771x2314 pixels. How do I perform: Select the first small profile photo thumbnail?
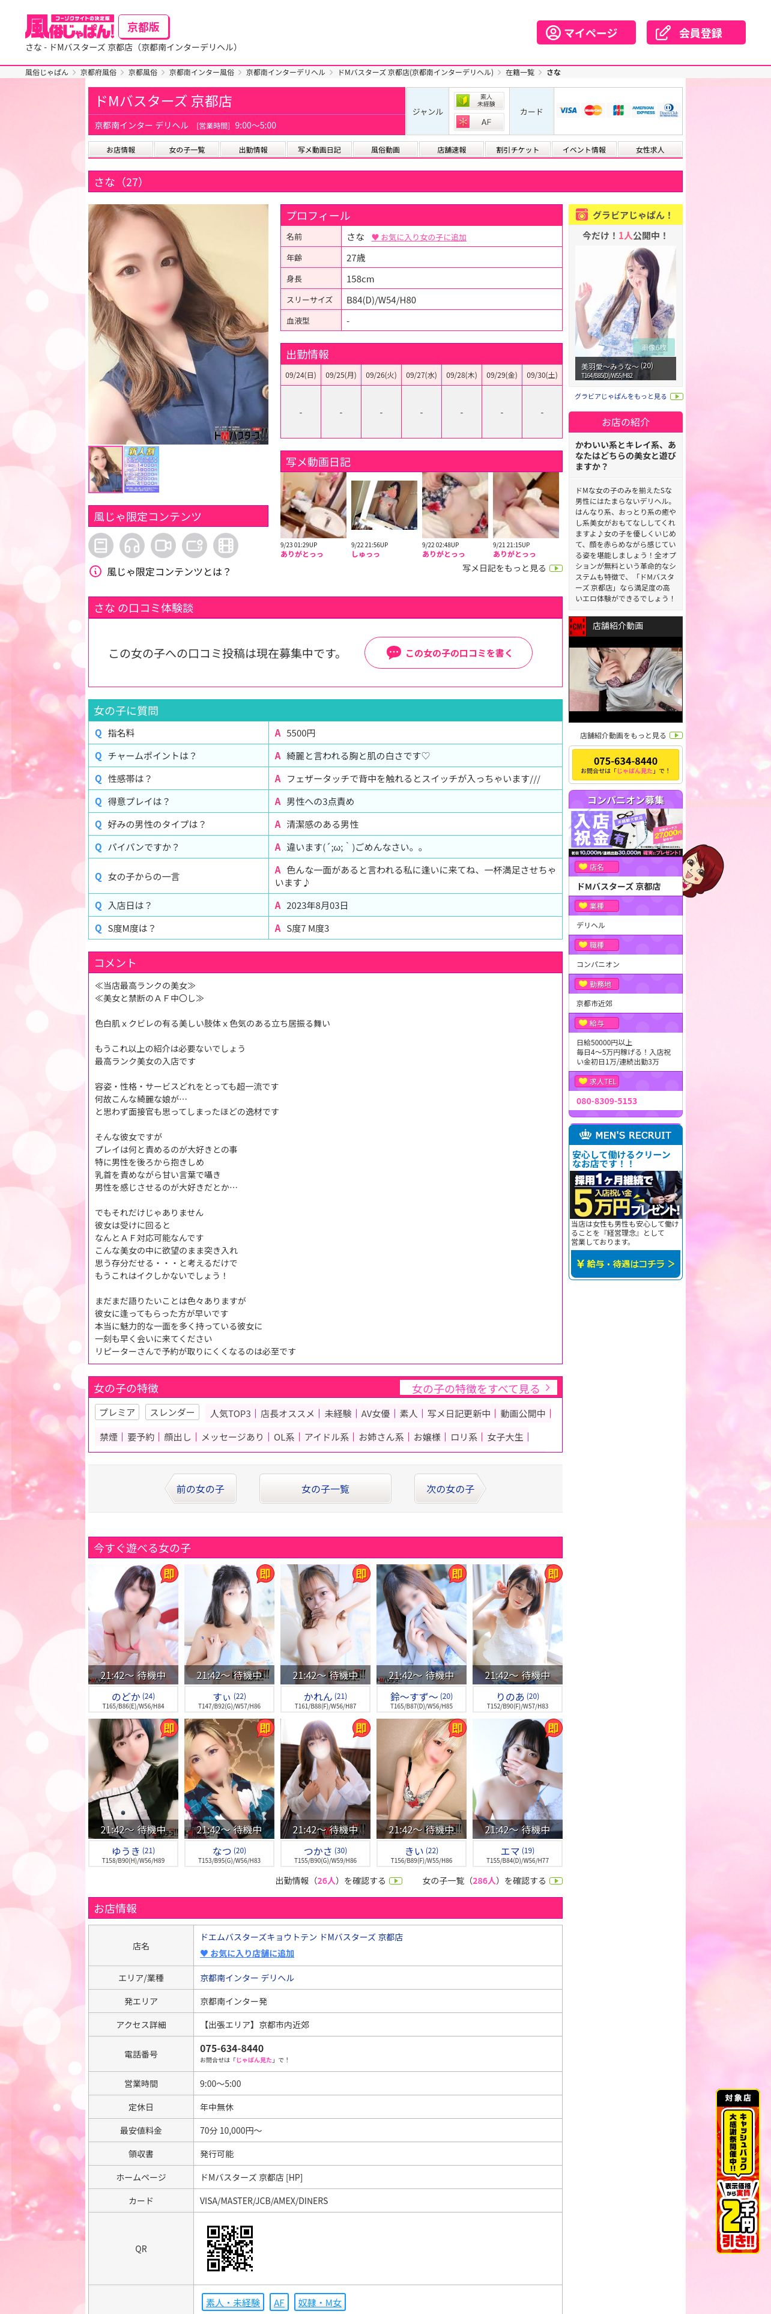(106, 469)
